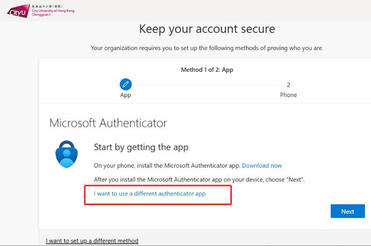Click the "Keep your account secure" heading

tap(207, 29)
